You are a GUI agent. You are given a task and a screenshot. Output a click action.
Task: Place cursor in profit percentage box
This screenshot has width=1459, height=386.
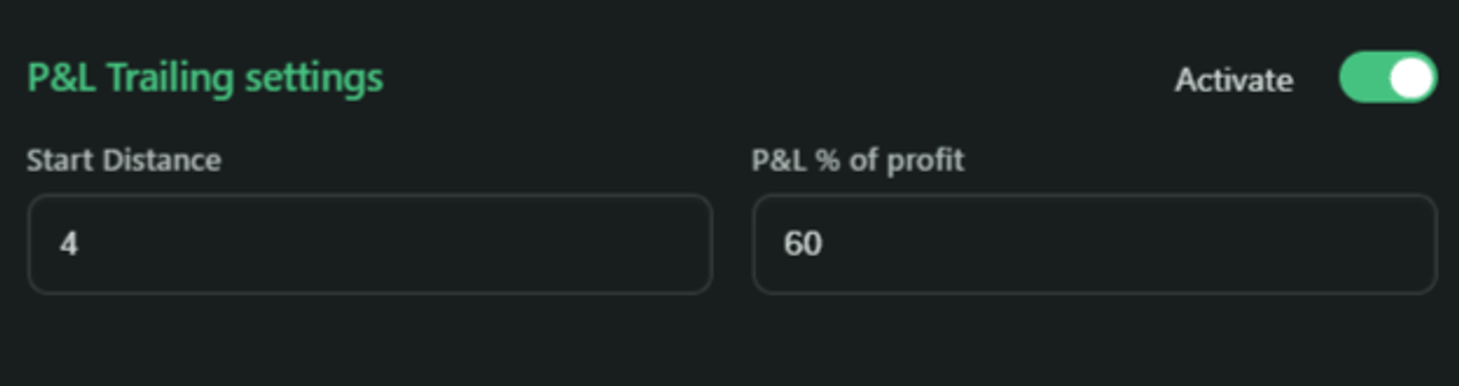point(1094,244)
